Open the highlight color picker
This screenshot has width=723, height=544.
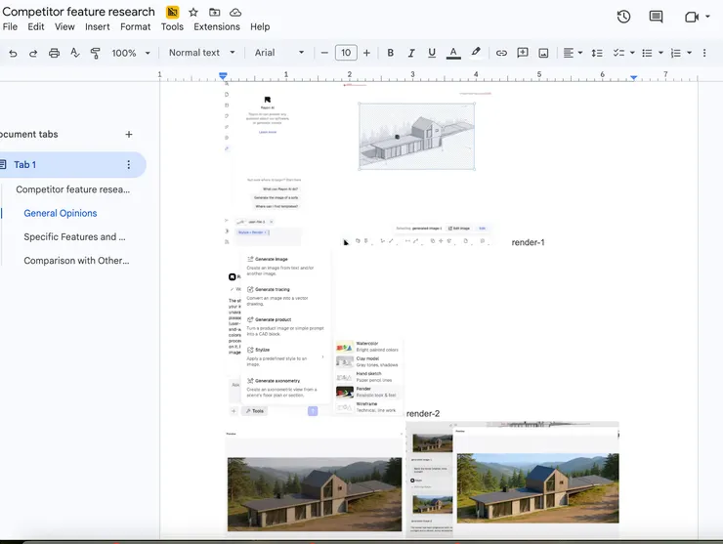476,53
